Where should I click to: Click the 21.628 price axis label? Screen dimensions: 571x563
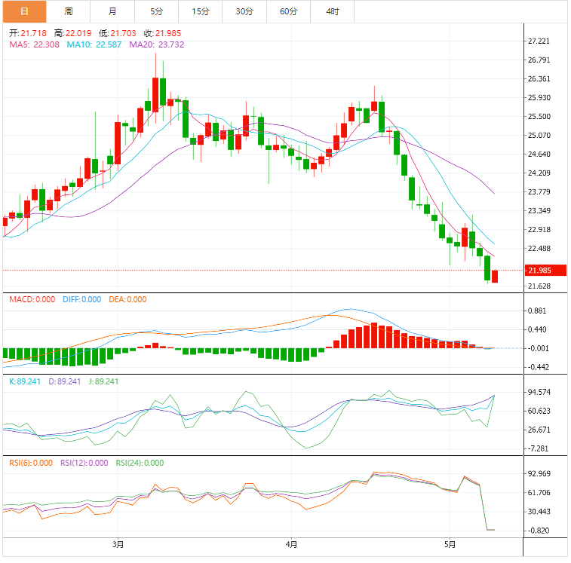(x=539, y=286)
